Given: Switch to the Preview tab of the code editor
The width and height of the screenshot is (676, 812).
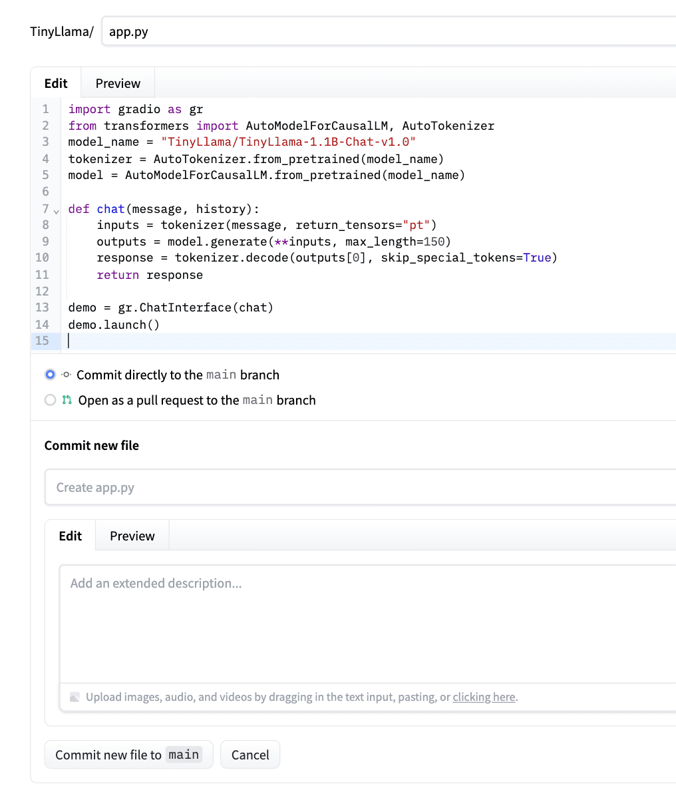Looking at the screenshot, I should pos(117,83).
